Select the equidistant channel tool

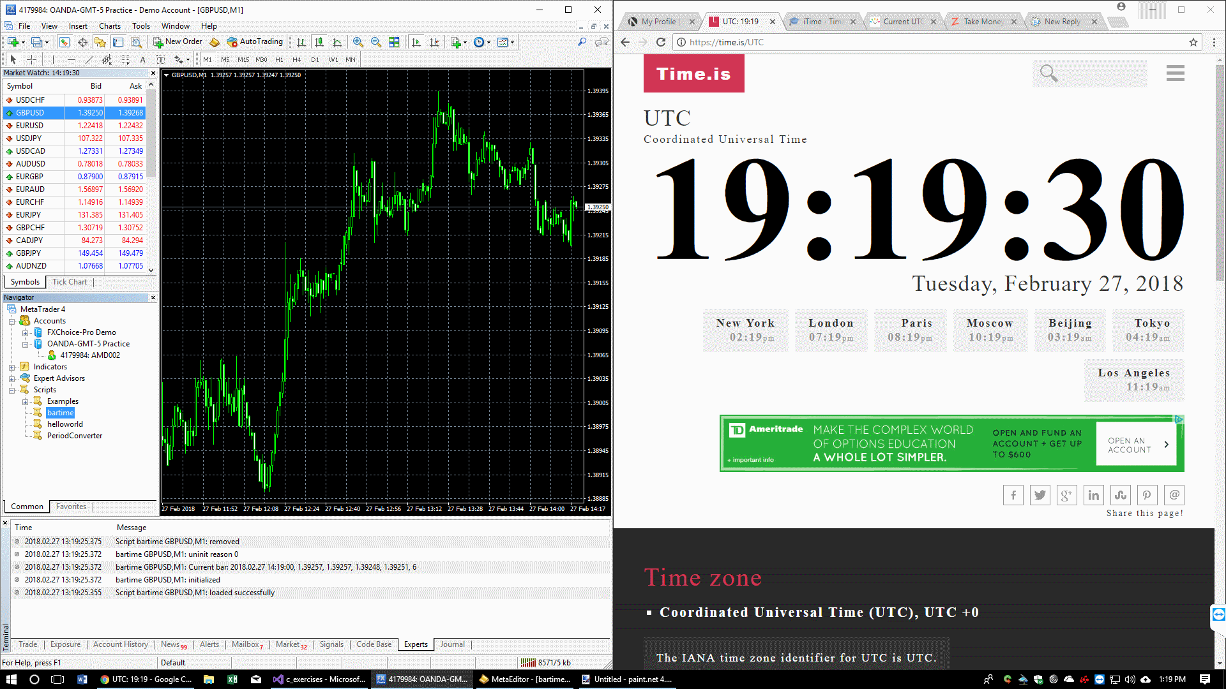pyautogui.click(x=107, y=59)
